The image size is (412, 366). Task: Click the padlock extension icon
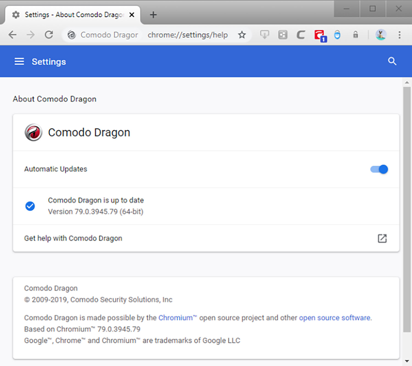[x=355, y=35]
